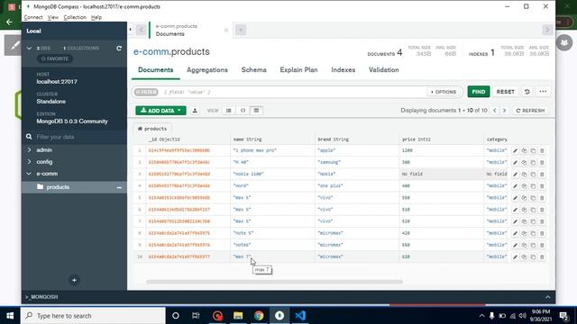Click the horizontal table scrollbar
577x324 pixels.
274,282
